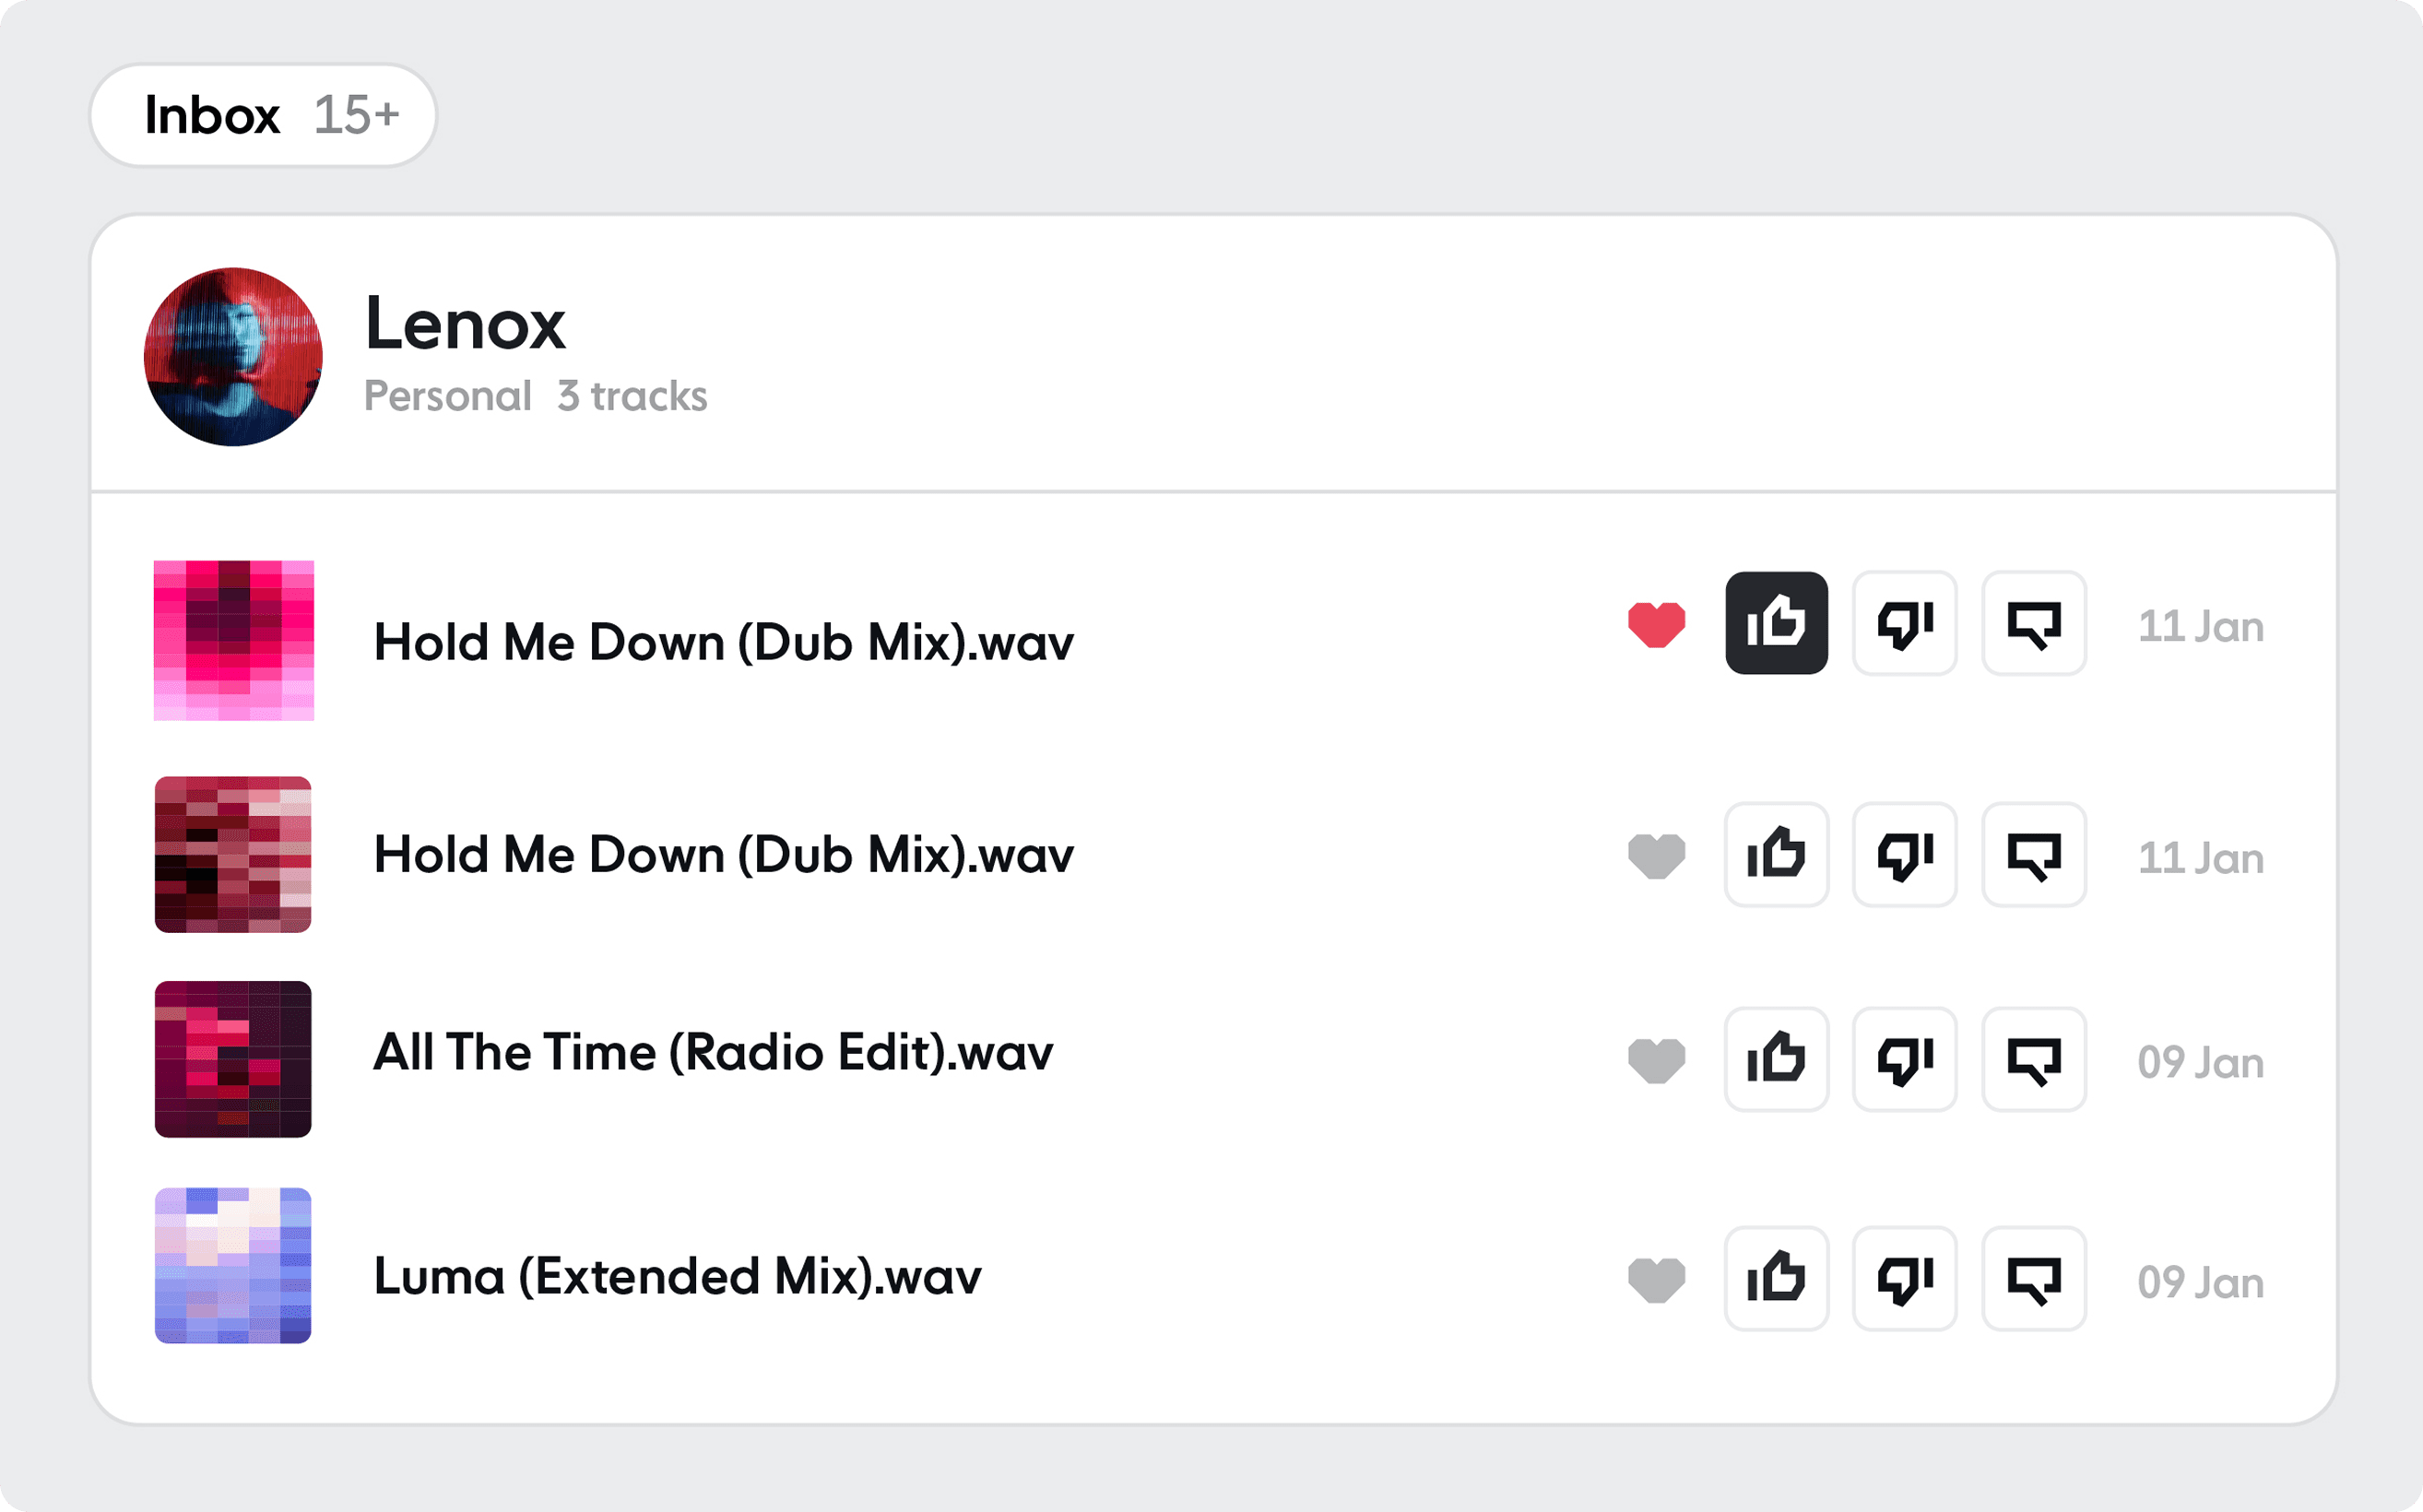Favorite All The Time with heart icon
This screenshot has width=2423, height=1512.
[1656, 1061]
